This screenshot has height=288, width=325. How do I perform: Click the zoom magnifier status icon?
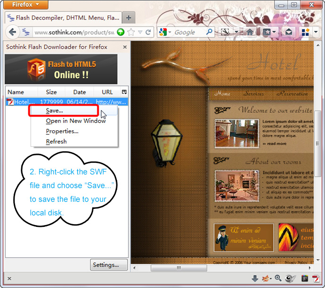coord(278,278)
